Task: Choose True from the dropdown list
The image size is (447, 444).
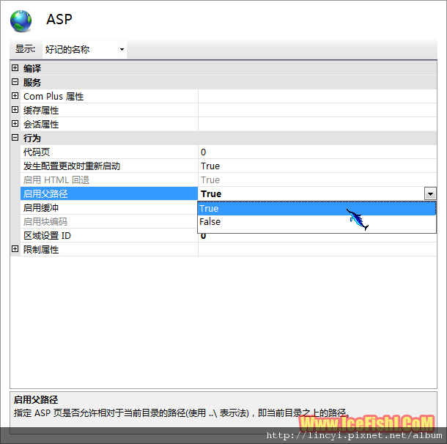Action: 317,208
